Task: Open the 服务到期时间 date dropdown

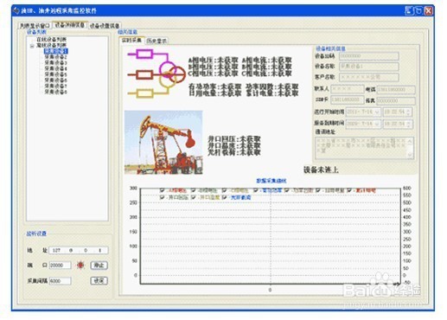Action: pos(377,124)
